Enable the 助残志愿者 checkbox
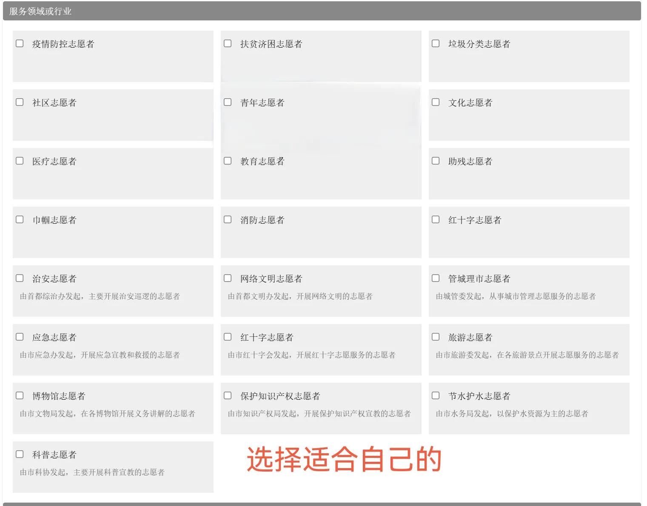 436,161
